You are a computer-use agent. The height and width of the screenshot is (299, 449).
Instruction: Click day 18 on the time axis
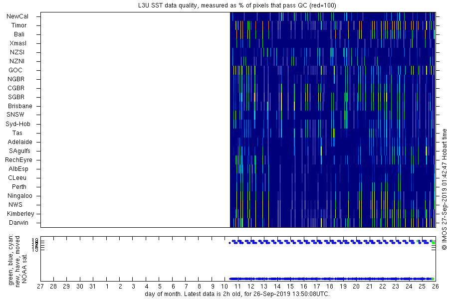coord(330,287)
